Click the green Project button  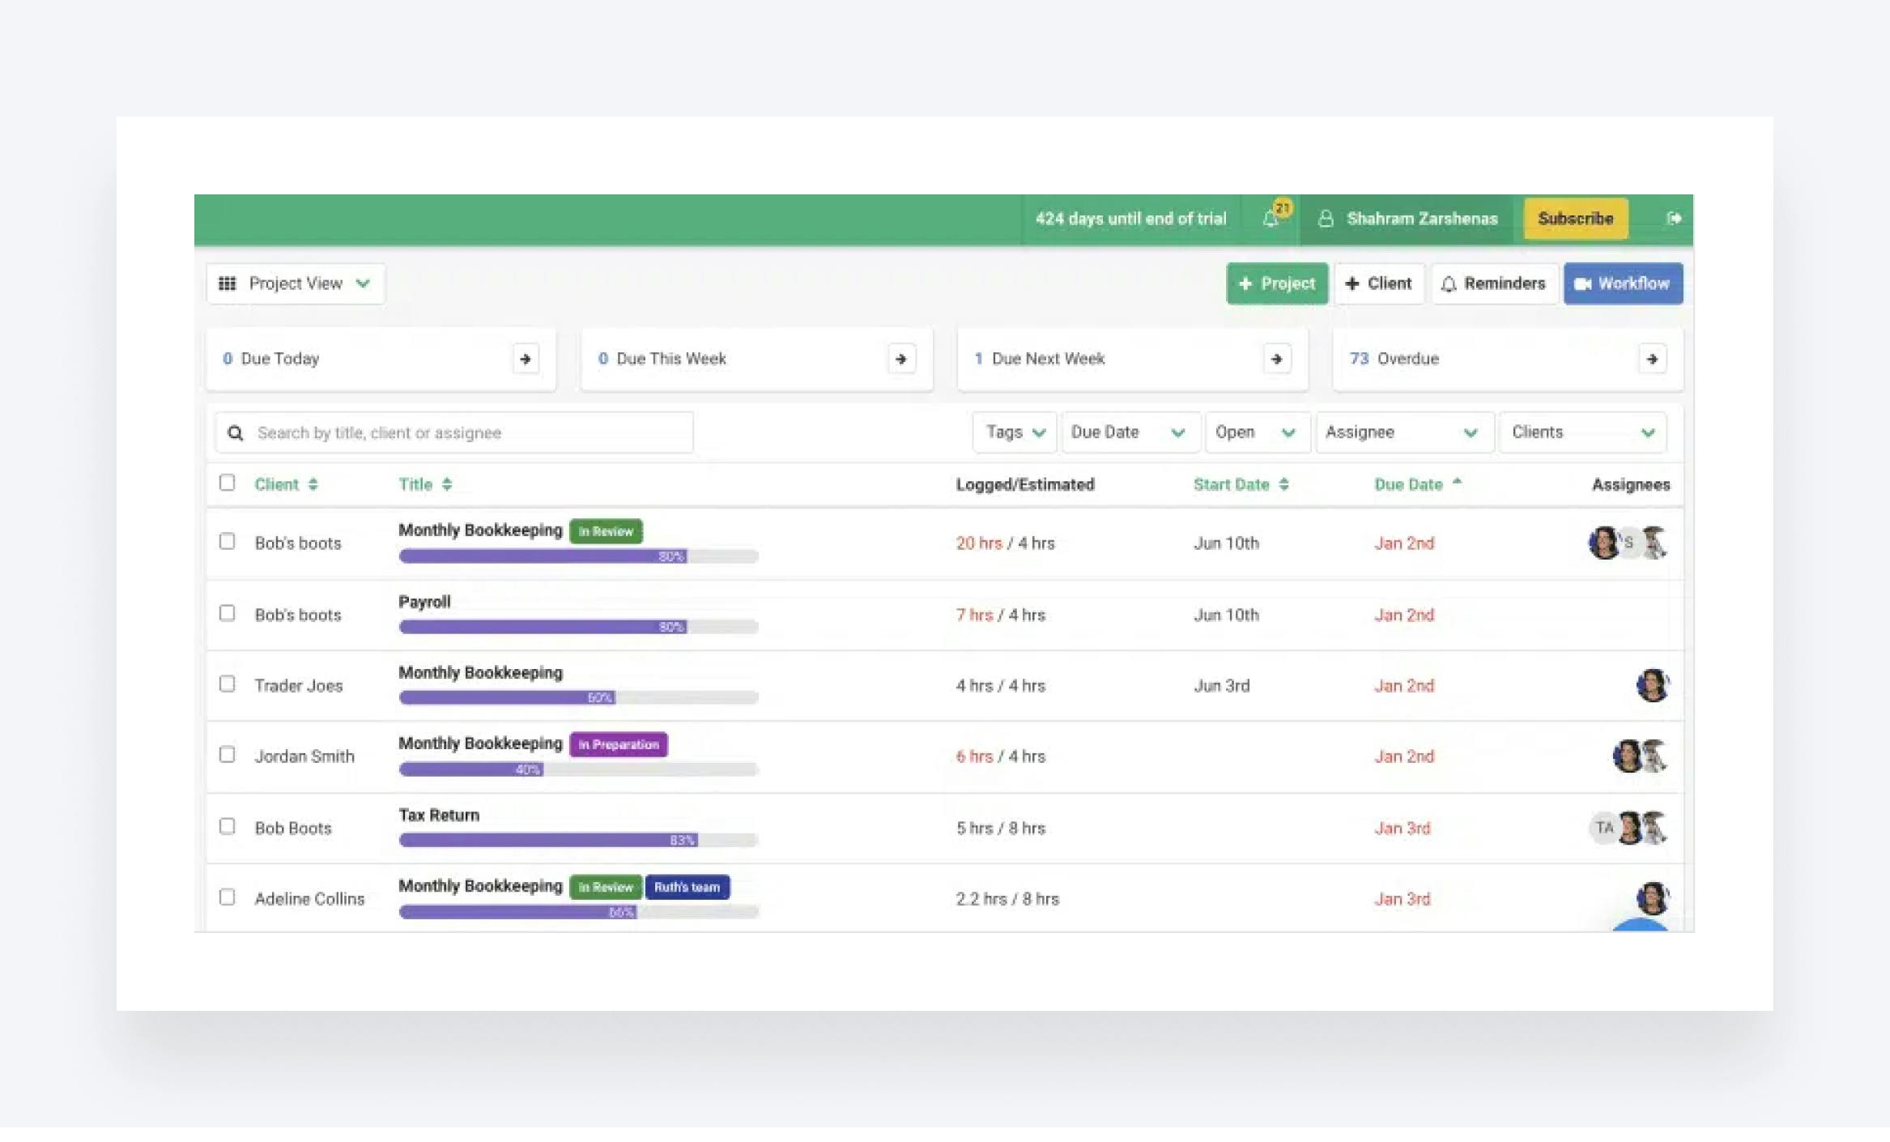1276,283
